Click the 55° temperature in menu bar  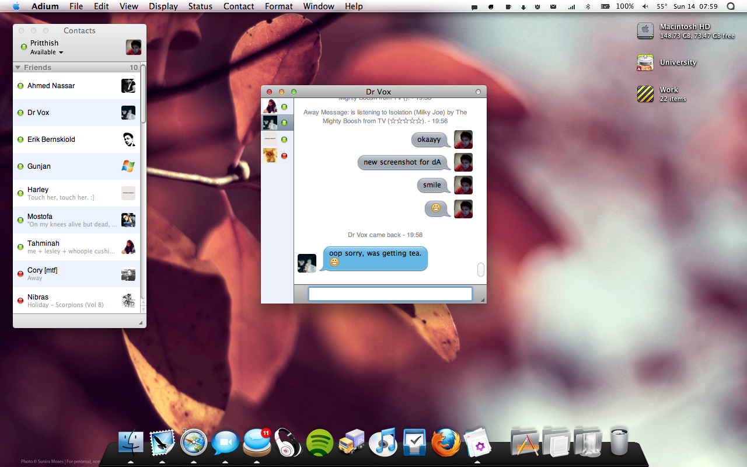[x=662, y=6]
